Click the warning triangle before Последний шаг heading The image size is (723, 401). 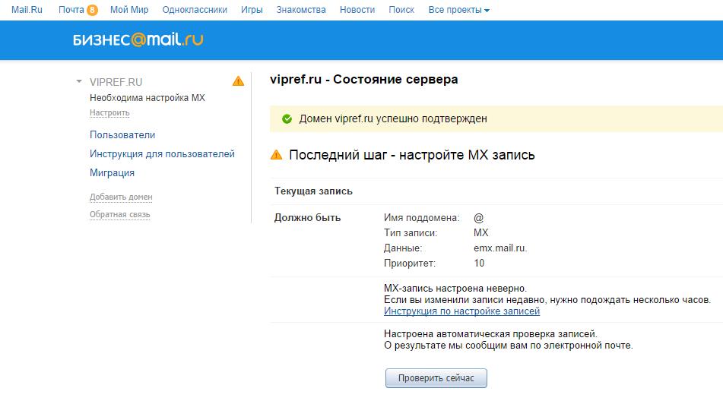[x=276, y=155]
